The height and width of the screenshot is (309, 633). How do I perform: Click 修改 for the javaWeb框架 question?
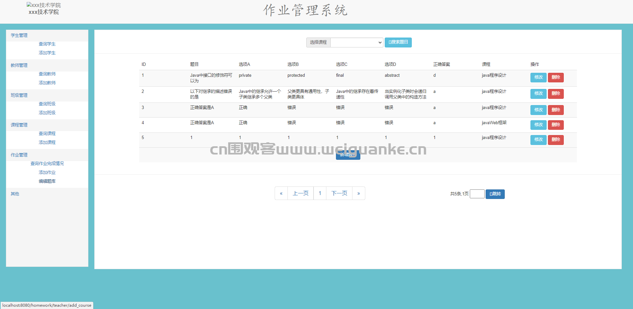coord(538,125)
